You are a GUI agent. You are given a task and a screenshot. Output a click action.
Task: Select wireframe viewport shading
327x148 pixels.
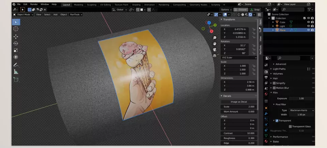click(239, 15)
